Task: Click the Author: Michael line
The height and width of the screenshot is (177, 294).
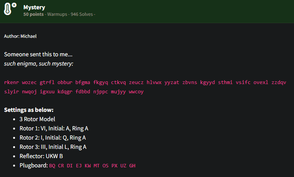Action: point(20,36)
